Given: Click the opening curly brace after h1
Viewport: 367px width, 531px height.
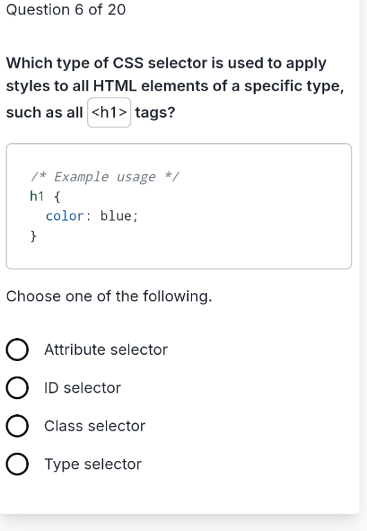Looking at the screenshot, I should pyautogui.click(x=57, y=196).
